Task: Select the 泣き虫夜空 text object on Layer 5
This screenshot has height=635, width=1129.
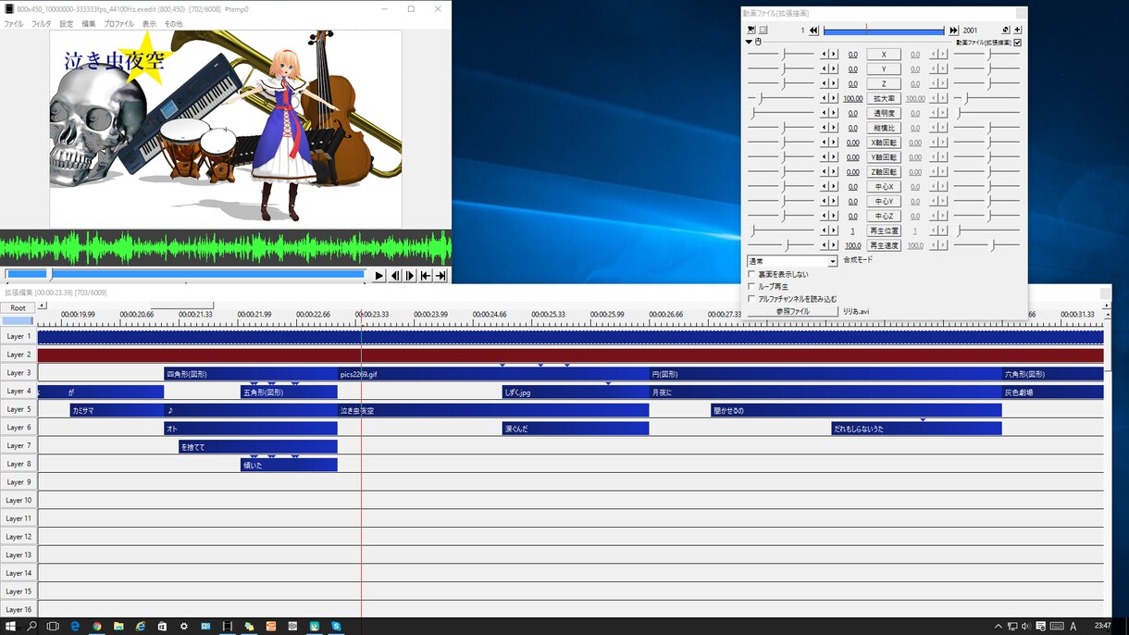Action: point(492,410)
